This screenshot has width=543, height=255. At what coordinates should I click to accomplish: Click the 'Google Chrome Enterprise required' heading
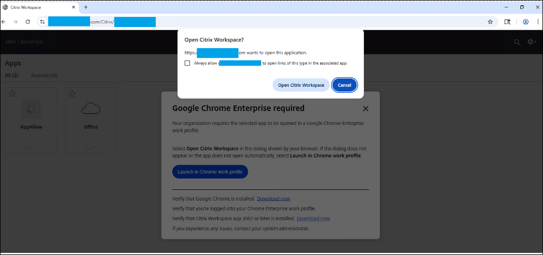(x=238, y=108)
